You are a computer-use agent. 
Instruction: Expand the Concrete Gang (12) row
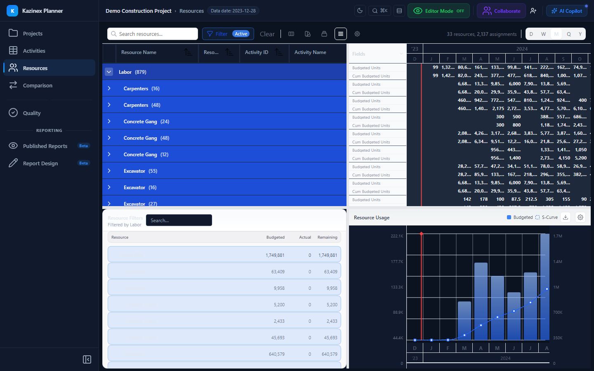109,154
